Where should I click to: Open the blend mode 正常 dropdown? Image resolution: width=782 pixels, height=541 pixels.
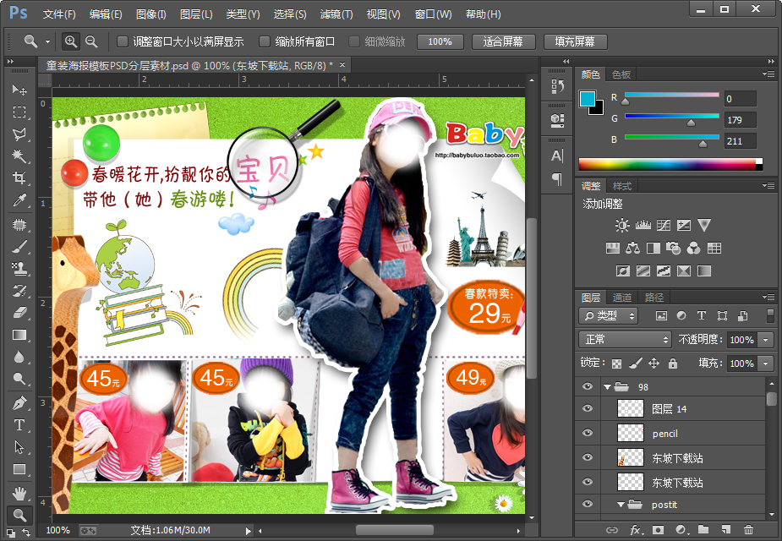click(x=625, y=340)
